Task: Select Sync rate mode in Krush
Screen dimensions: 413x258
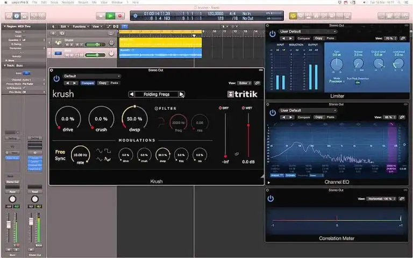Action: coord(60,159)
